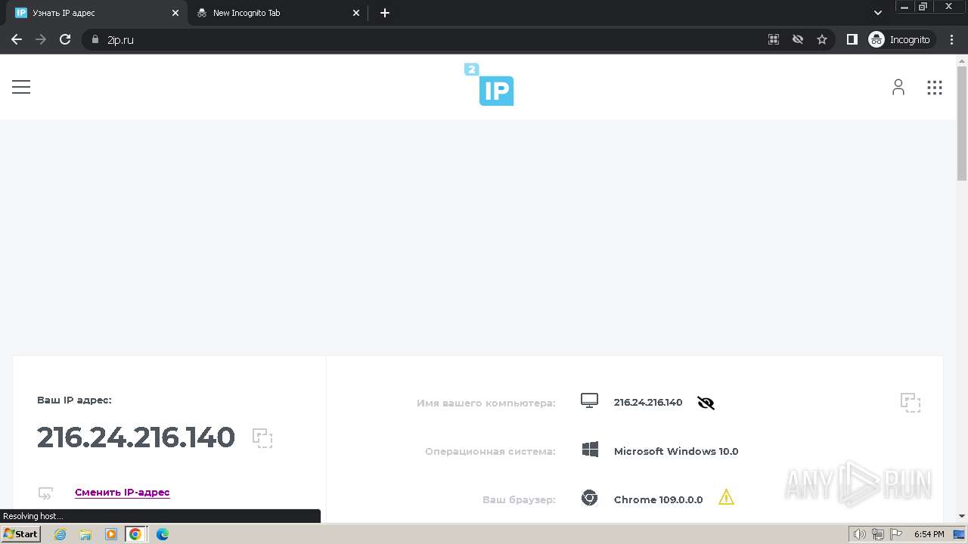Viewport: 968px width, 544px height.
Task: Click the scrollbar up arrow
Action: pos(962,60)
